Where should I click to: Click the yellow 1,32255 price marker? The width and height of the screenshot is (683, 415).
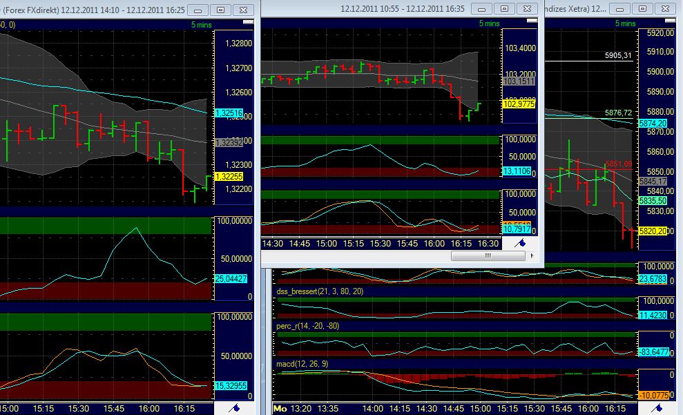coord(229,178)
